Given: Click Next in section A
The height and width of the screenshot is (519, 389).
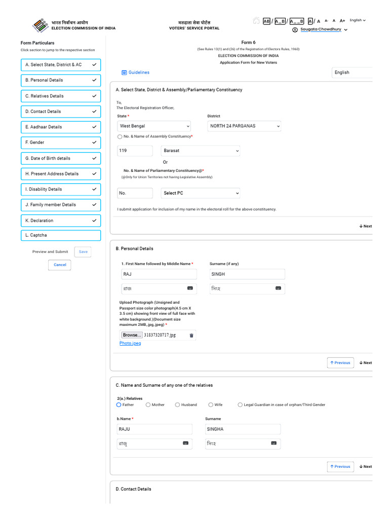Looking at the screenshot, I should (x=366, y=226).
